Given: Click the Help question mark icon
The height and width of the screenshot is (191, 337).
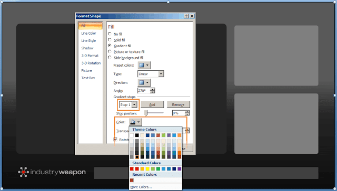Looking at the screenshot, I should click(x=186, y=16).
